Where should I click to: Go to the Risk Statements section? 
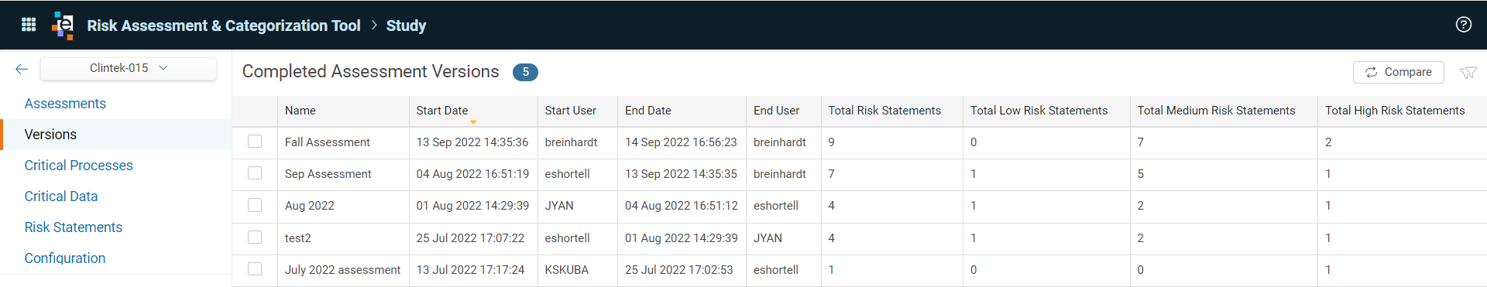[74, 227]
